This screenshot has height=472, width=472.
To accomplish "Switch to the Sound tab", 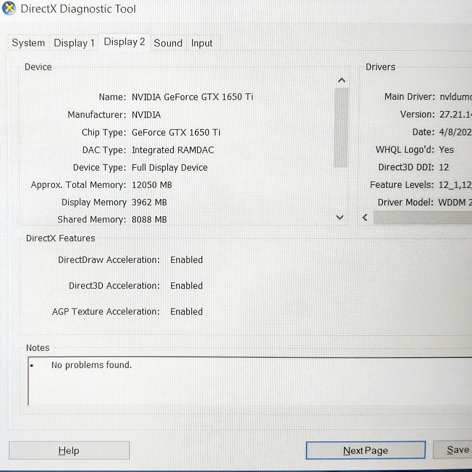I will pyautogui.click(x=168, y=43).
